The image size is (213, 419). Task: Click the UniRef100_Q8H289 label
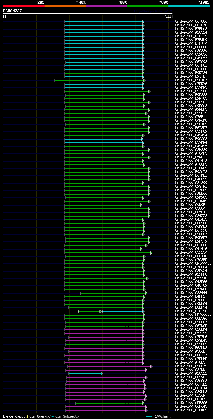tap(191, 150)
